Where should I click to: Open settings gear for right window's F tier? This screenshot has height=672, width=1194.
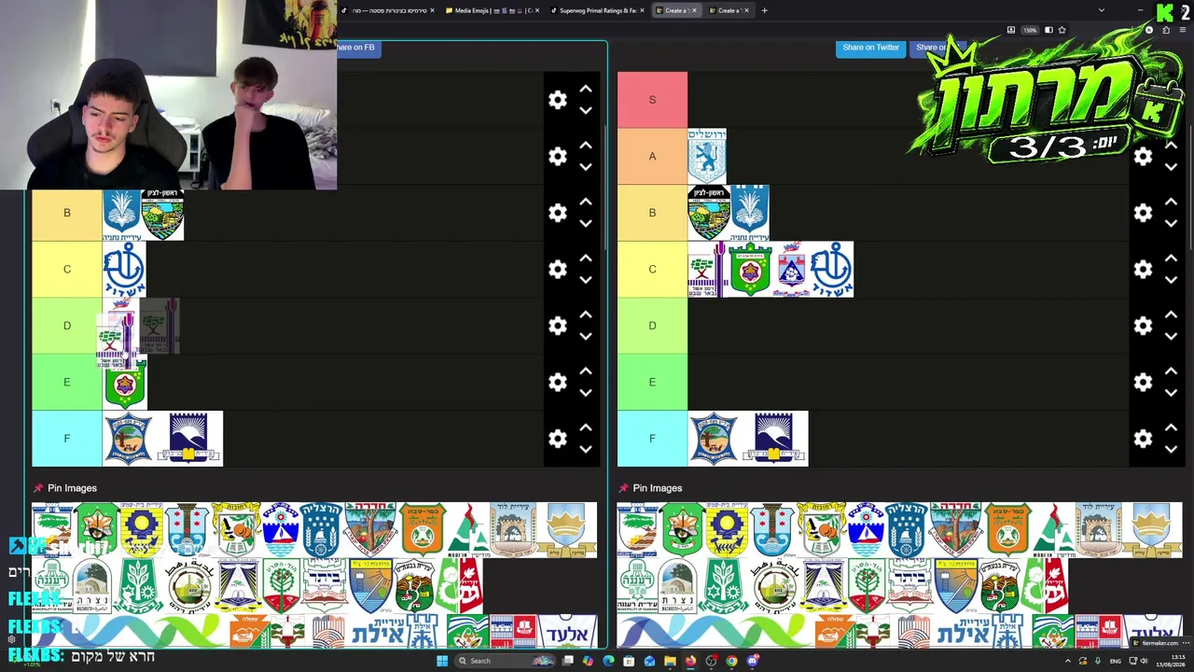coord(1143,439)
